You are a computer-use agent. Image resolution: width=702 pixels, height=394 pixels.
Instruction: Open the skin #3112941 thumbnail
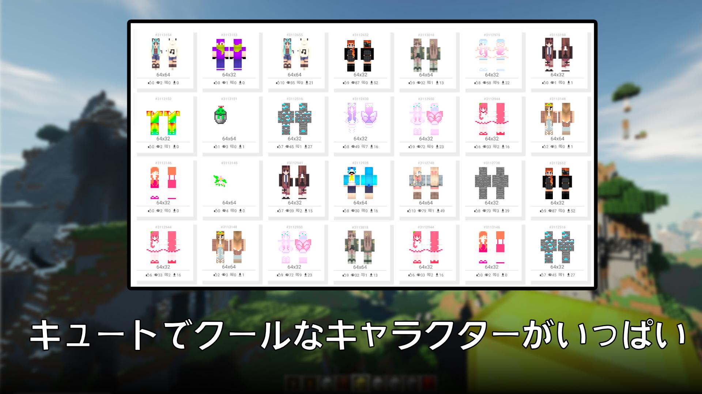tap(294, 183)
